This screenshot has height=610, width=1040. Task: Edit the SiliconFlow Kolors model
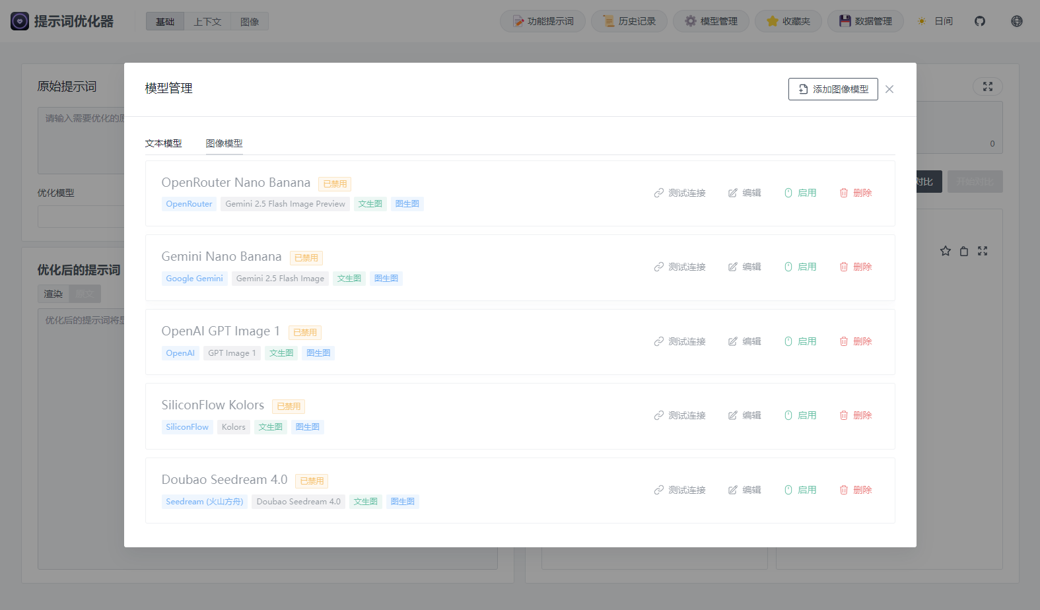pos(745,415)
